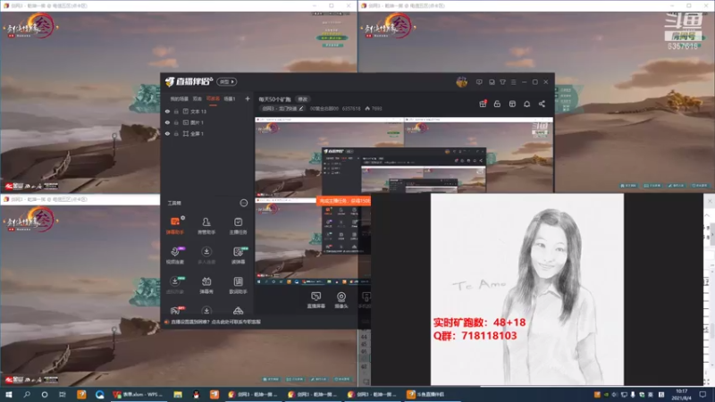The width and height of the screenshot is (715, 402).
Task: Open the 直播伴侣 taskbar item
Action: tap(430, 394)
